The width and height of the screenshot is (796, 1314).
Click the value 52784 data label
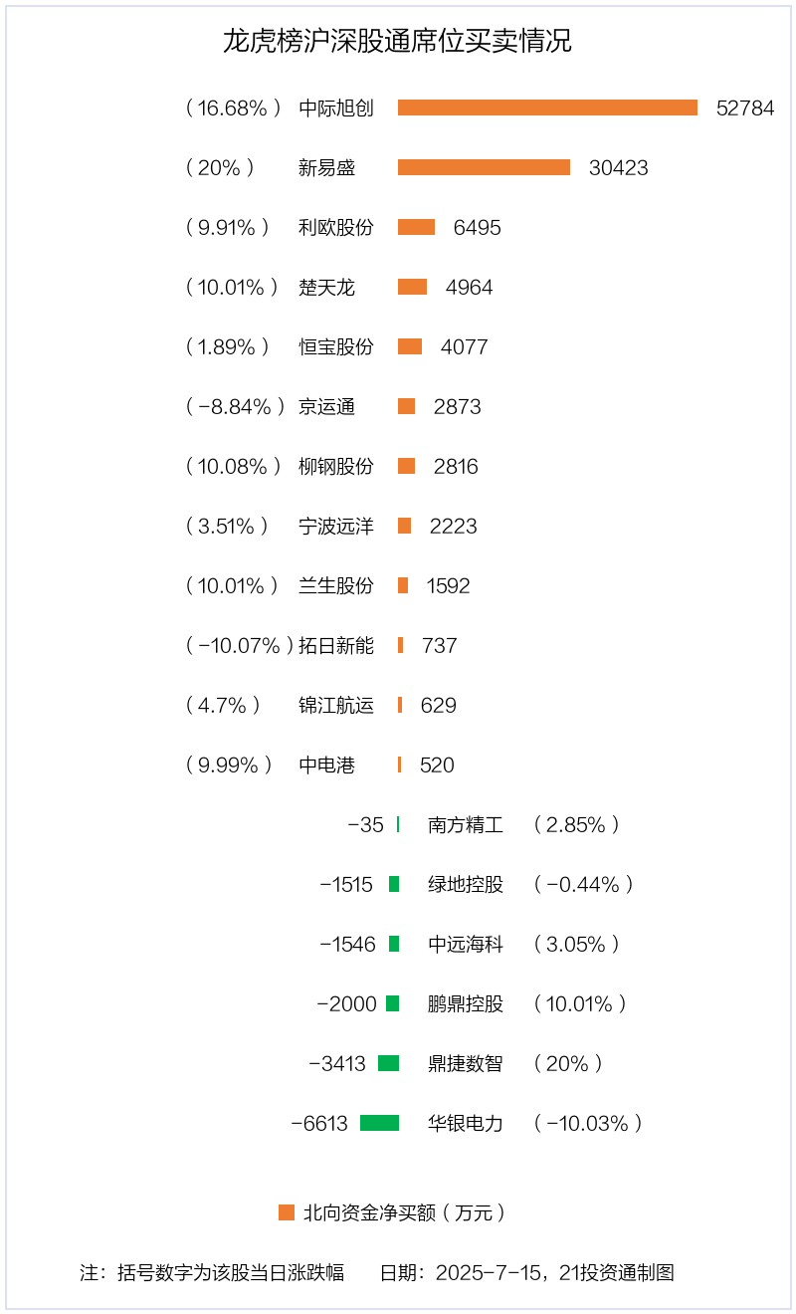point(745,109)
